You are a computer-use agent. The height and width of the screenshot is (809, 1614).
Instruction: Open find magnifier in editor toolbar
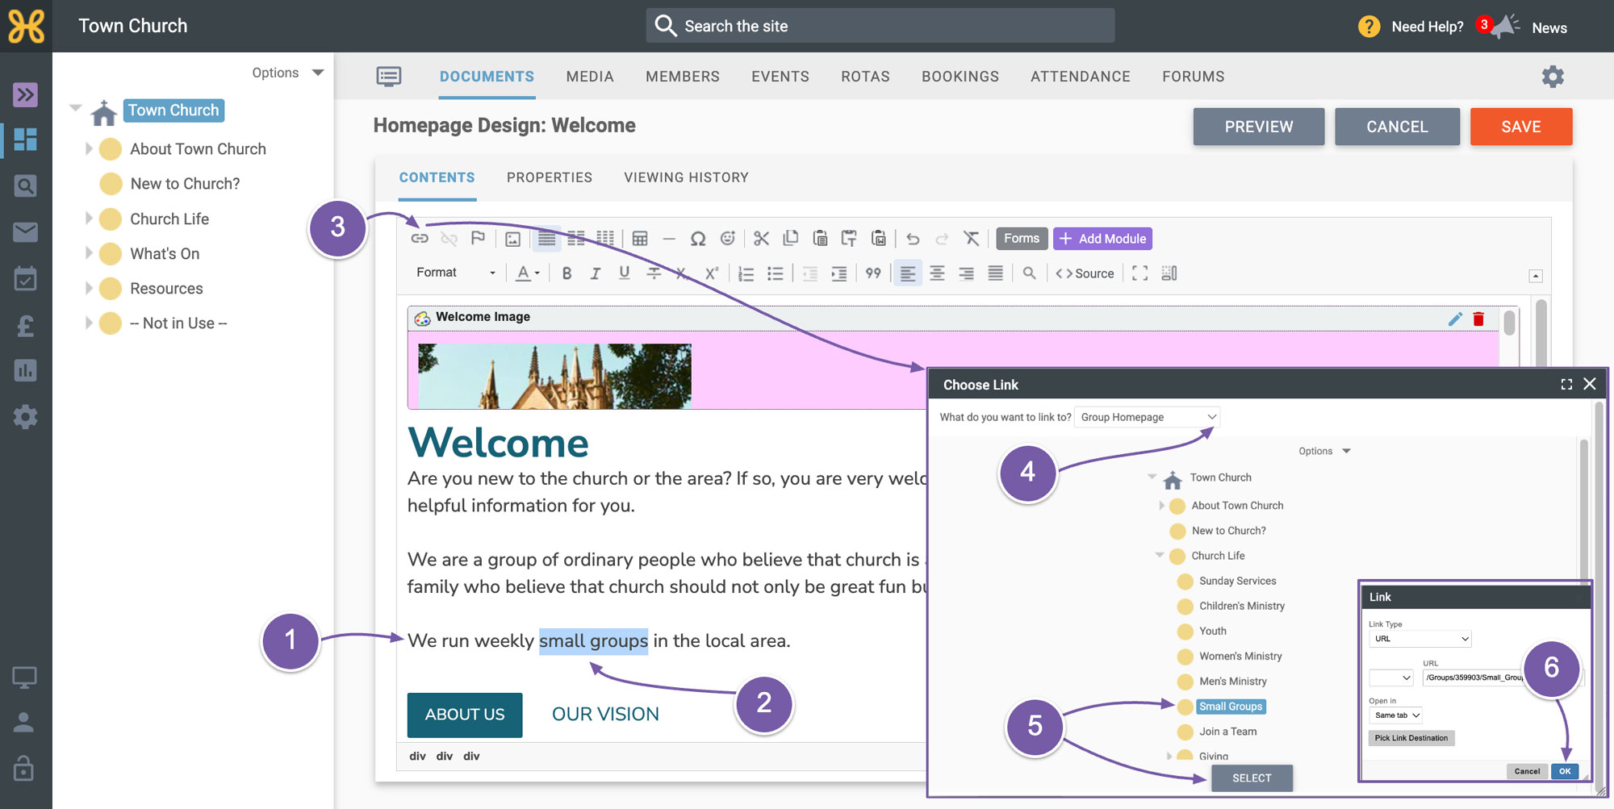(x=1029, y=273)
